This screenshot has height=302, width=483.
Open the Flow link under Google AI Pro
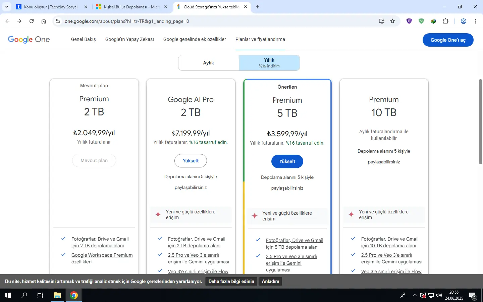(x=198, y=271)
